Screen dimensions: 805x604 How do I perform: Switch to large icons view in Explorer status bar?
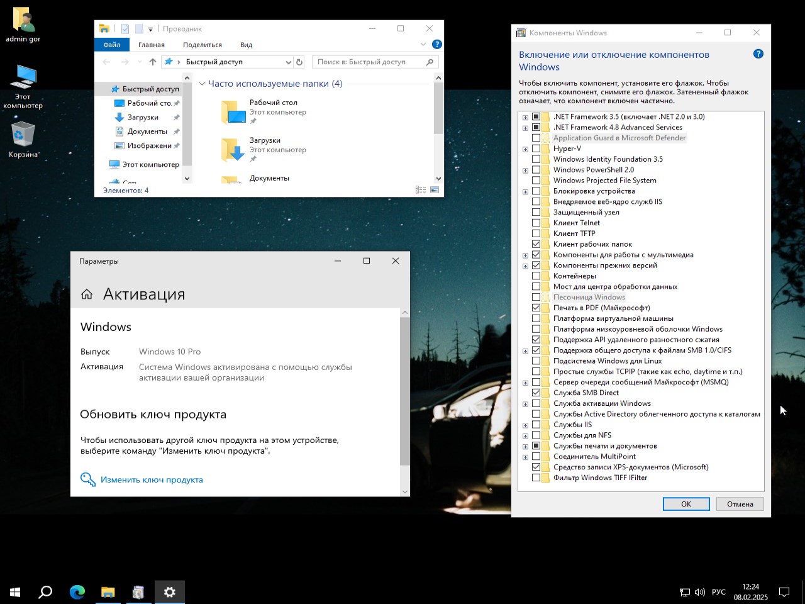pos(435,189)
